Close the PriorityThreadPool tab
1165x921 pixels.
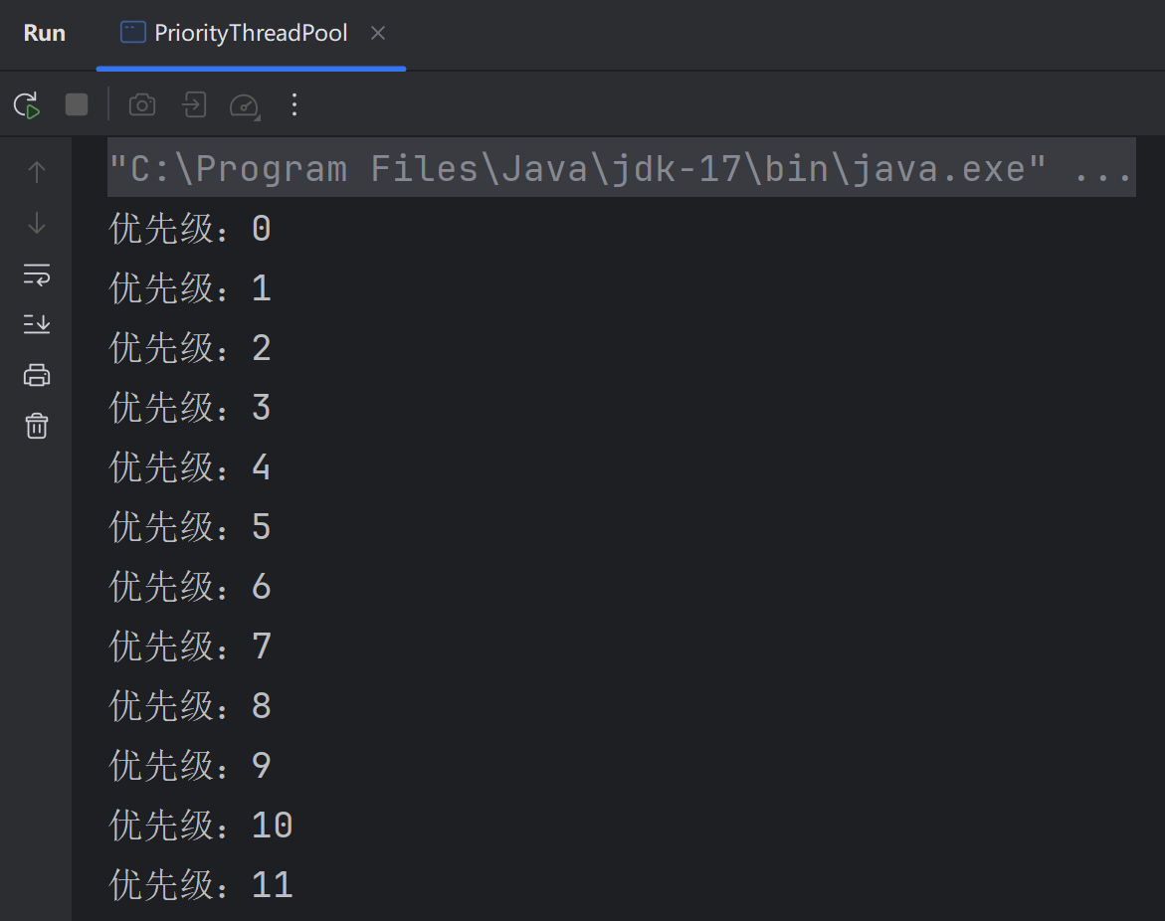tap(377, 34)
